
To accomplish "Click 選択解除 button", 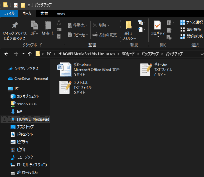I will (x=191, y=29).
